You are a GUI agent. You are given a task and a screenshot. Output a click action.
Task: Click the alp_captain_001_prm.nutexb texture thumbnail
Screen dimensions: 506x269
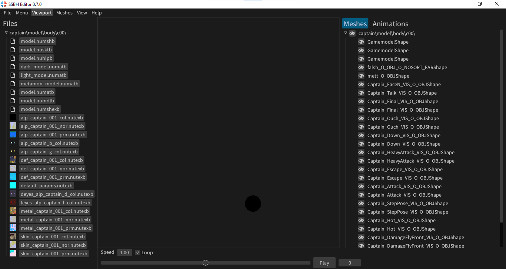pyautogui.click(x=13, y=134)
